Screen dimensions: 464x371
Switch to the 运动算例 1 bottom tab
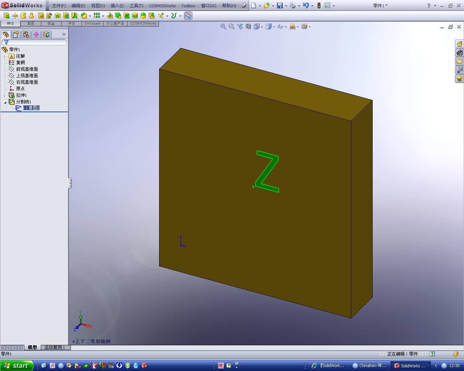tap(55, 347)
